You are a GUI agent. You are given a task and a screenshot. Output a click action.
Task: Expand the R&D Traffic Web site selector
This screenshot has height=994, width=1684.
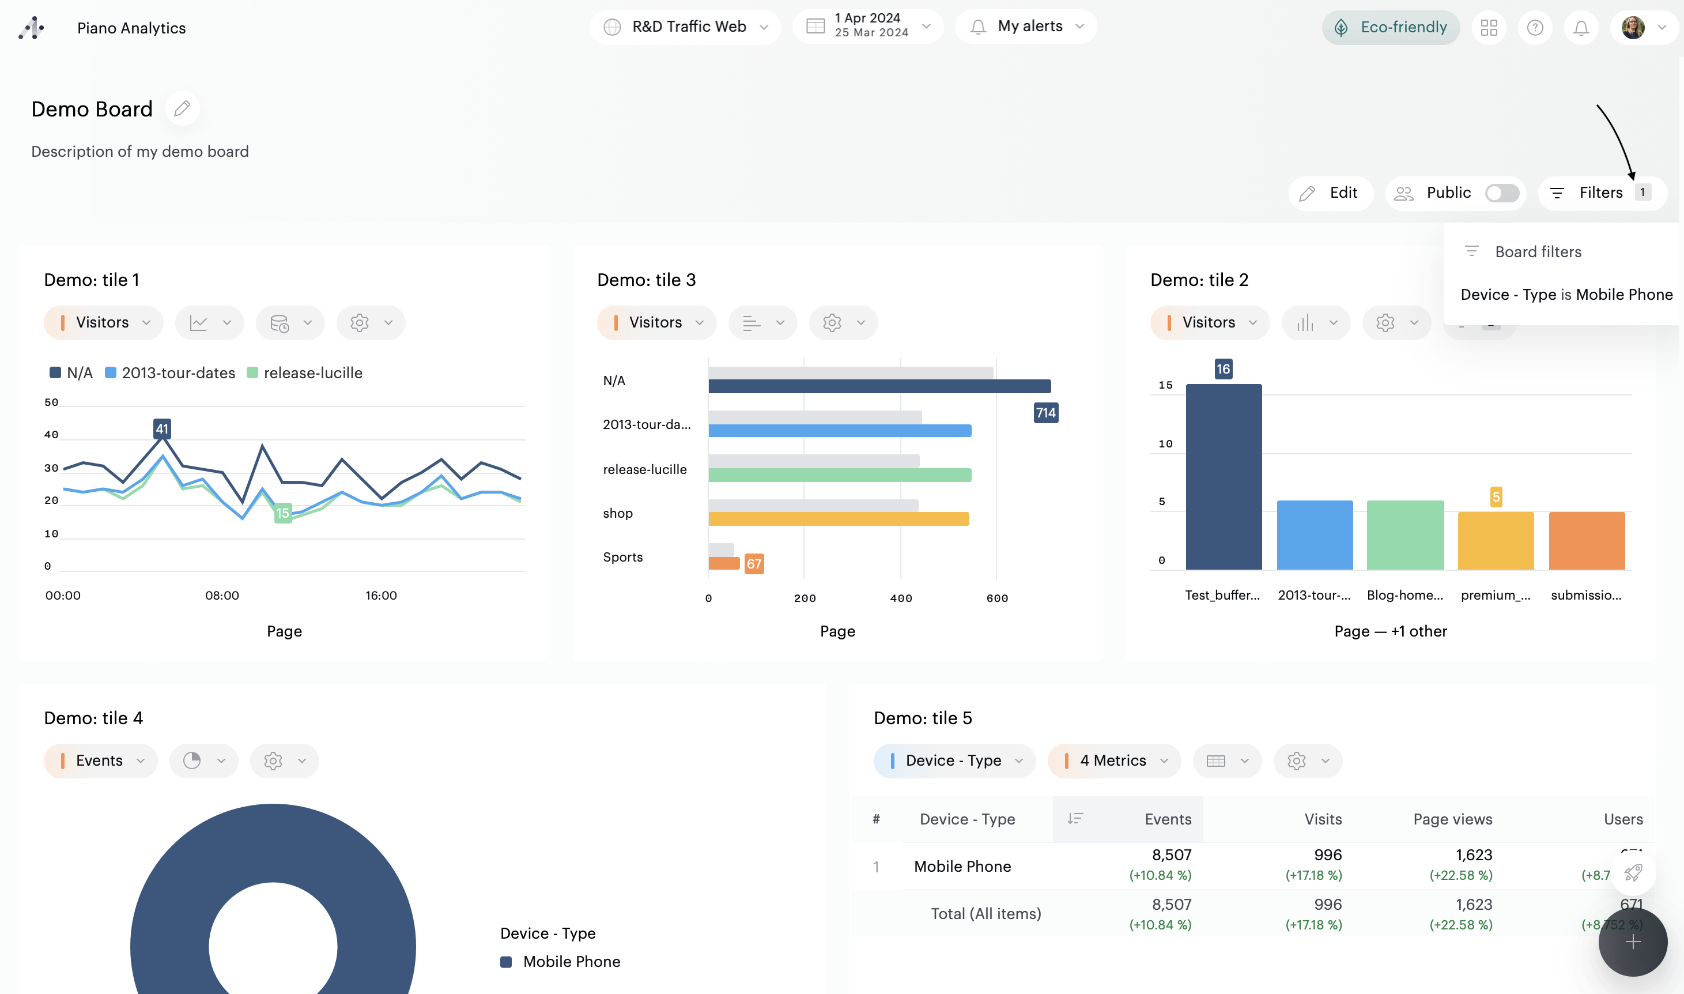point(685,27)
